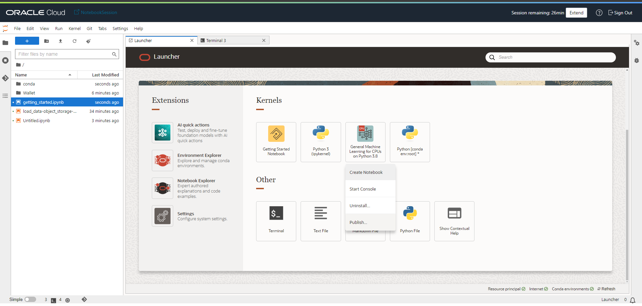The width and height of the screenshot is (642, 306).
Task: Create a new folder with toolbar icon
Action: 46,41
